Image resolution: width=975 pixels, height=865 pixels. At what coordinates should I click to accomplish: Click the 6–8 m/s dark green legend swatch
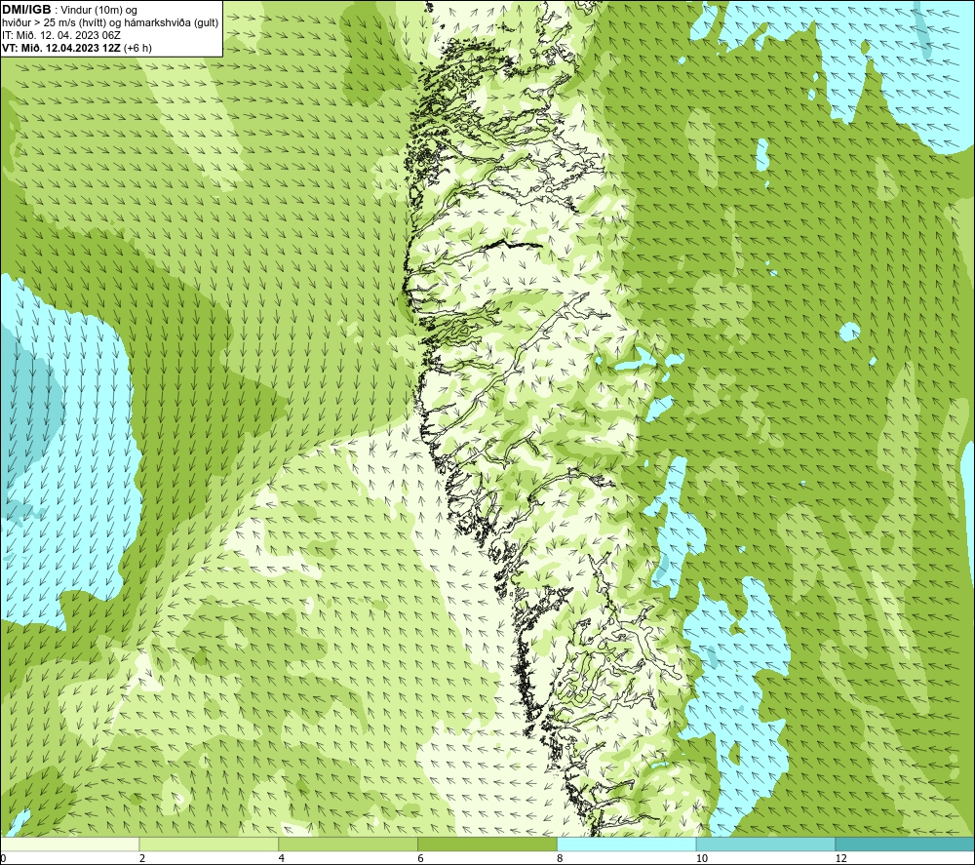pyautogui.click(x=487, y=845)
